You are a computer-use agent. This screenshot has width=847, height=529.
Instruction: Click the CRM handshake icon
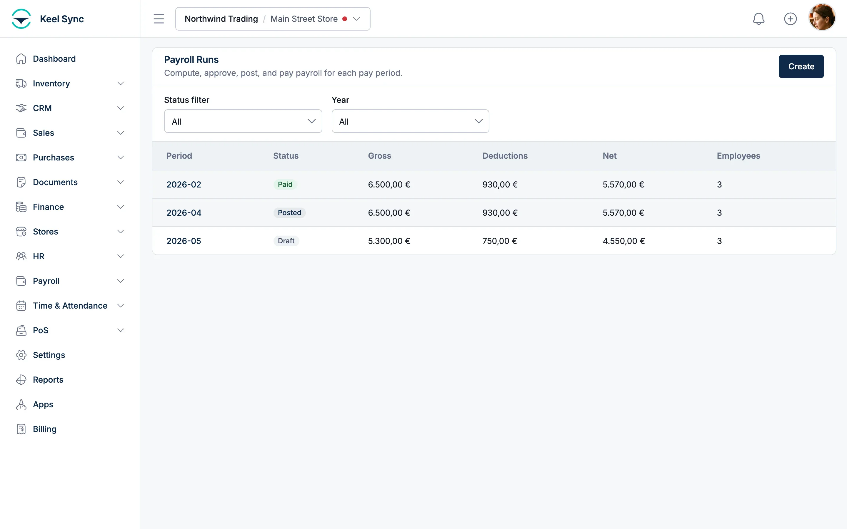[x=21, y=108]
